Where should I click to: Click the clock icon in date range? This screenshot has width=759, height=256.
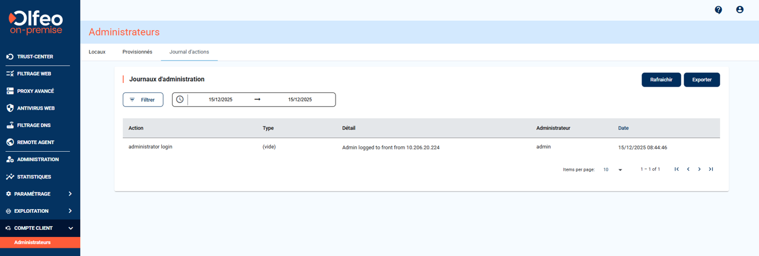point(180,100)
